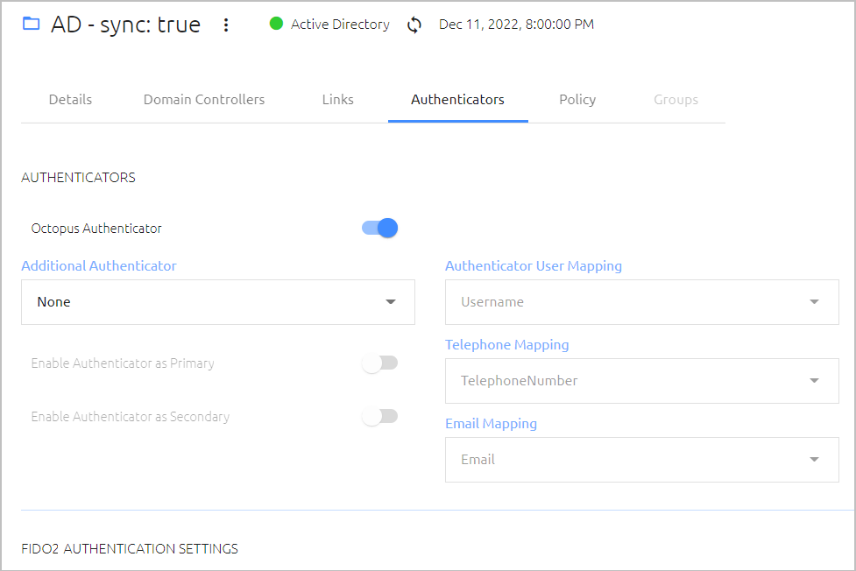Viewport: 856px width, 571px height.
Task: Click the Authenticator User Mapping label
Action: point(534,266)
